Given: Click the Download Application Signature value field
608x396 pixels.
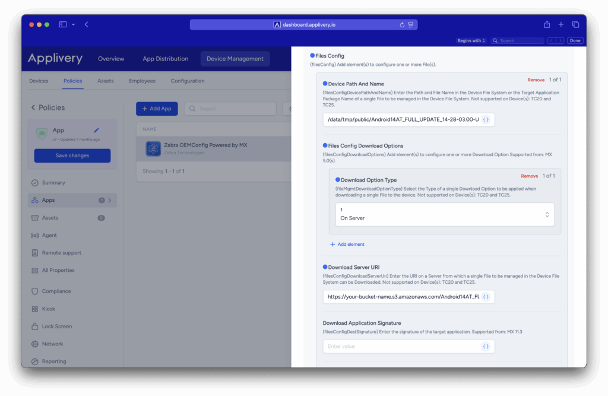Looking at the screenshot, I should [404, 346].
